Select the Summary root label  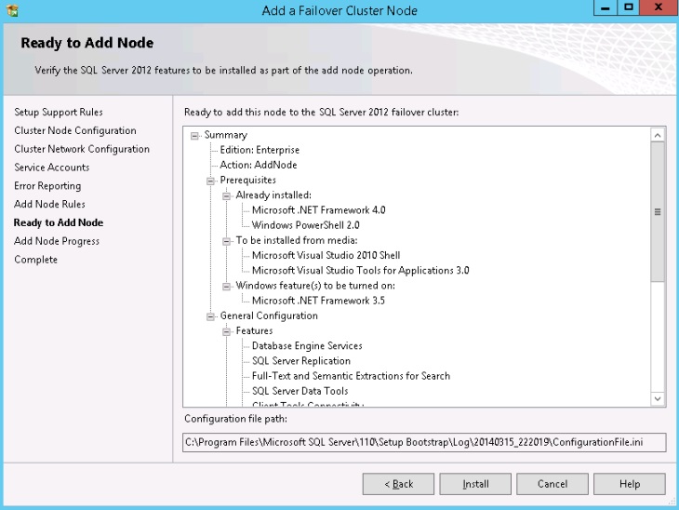click(x=226, y=135)
